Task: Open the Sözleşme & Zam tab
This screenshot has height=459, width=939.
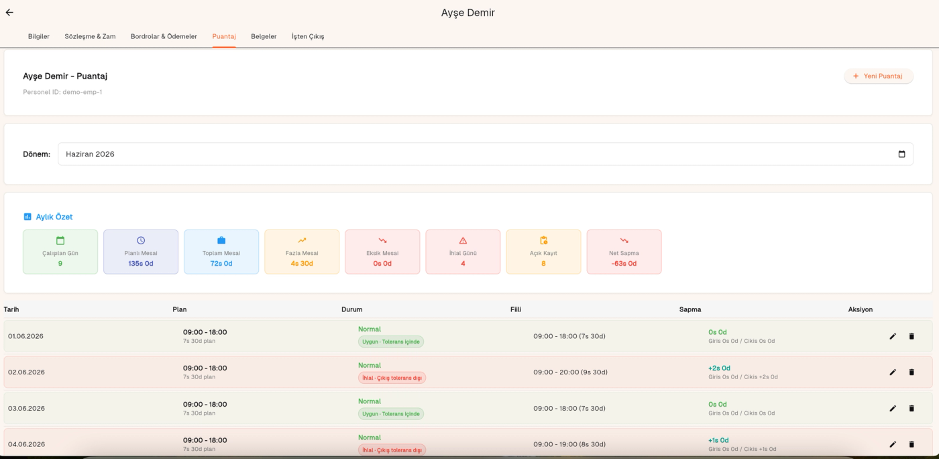Action: coord(90,36)
